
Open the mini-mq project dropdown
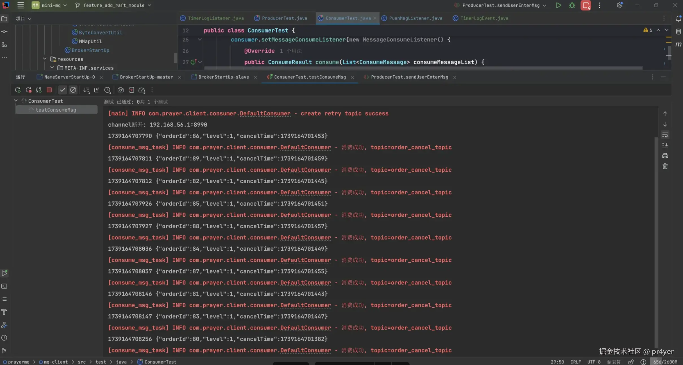[x=49, y=5]
